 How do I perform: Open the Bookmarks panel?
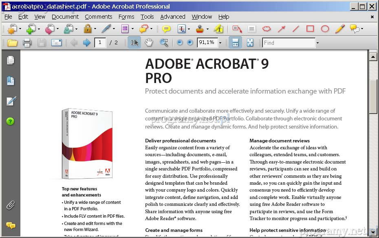pyautogui.click(x=11, y=80)
